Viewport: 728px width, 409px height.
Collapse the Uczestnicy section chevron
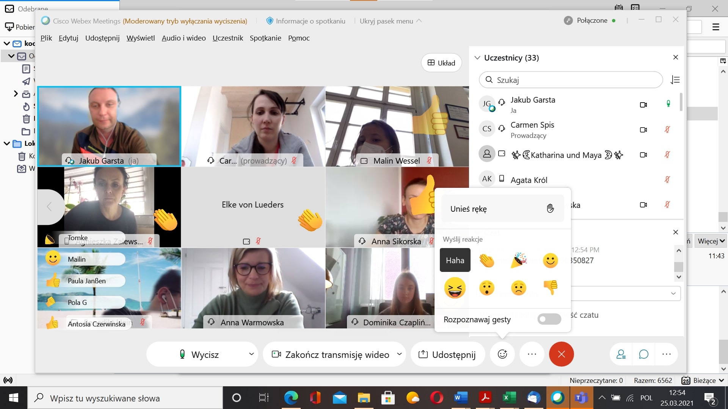pyautogui.click(x=477, y=58)
